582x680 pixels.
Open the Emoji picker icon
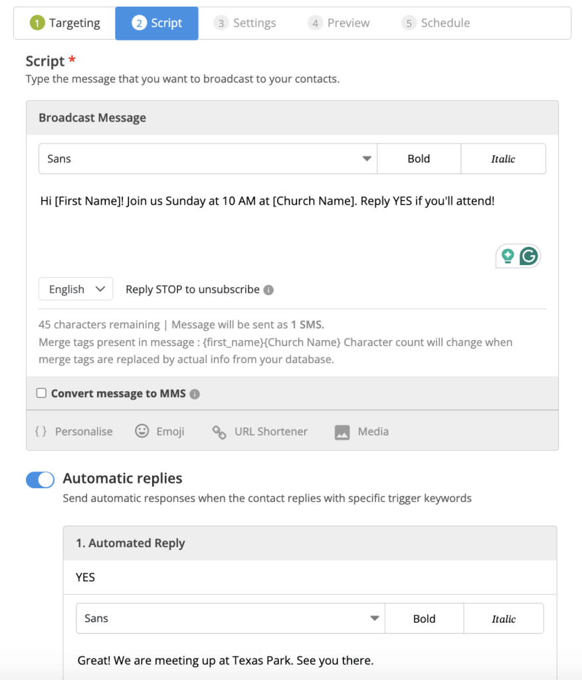click(142, 432)
